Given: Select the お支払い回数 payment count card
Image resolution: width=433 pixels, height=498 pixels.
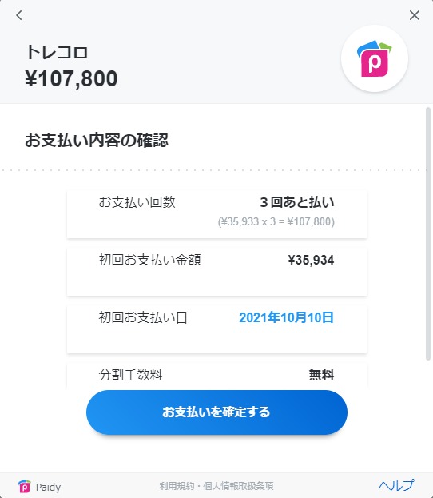Looking at the screenshot, I should [x=216, y=214].
